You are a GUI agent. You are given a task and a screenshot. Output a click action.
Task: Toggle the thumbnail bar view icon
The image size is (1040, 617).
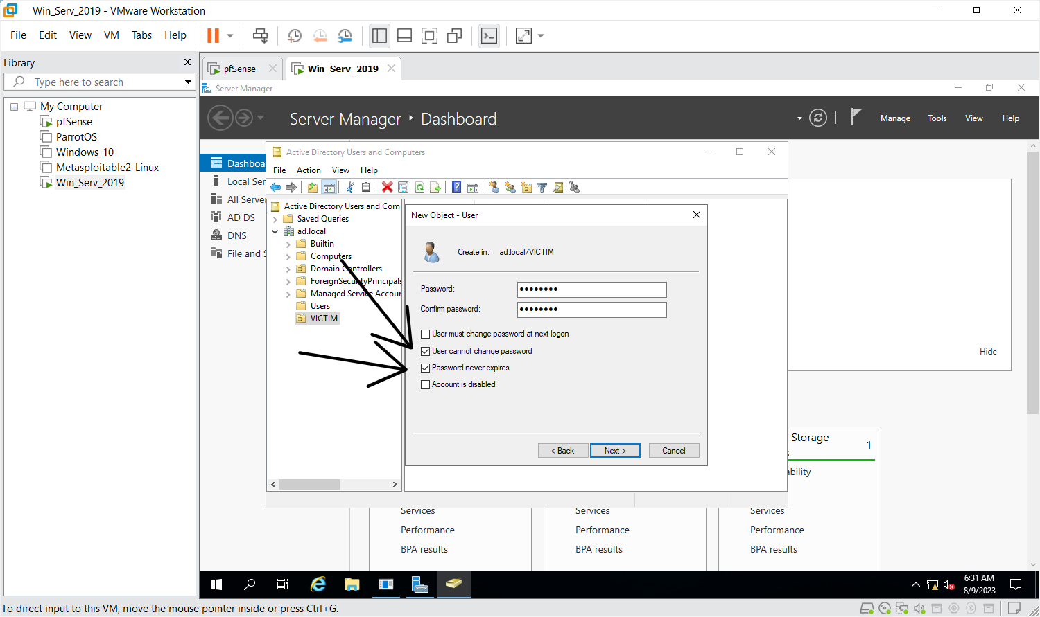pyautogui.click(x=404, y=36)
